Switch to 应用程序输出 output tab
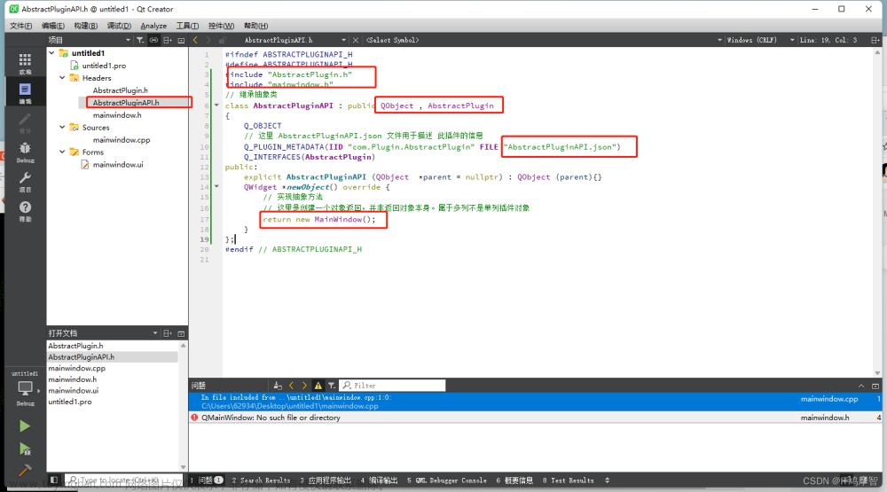 [326, 480]
